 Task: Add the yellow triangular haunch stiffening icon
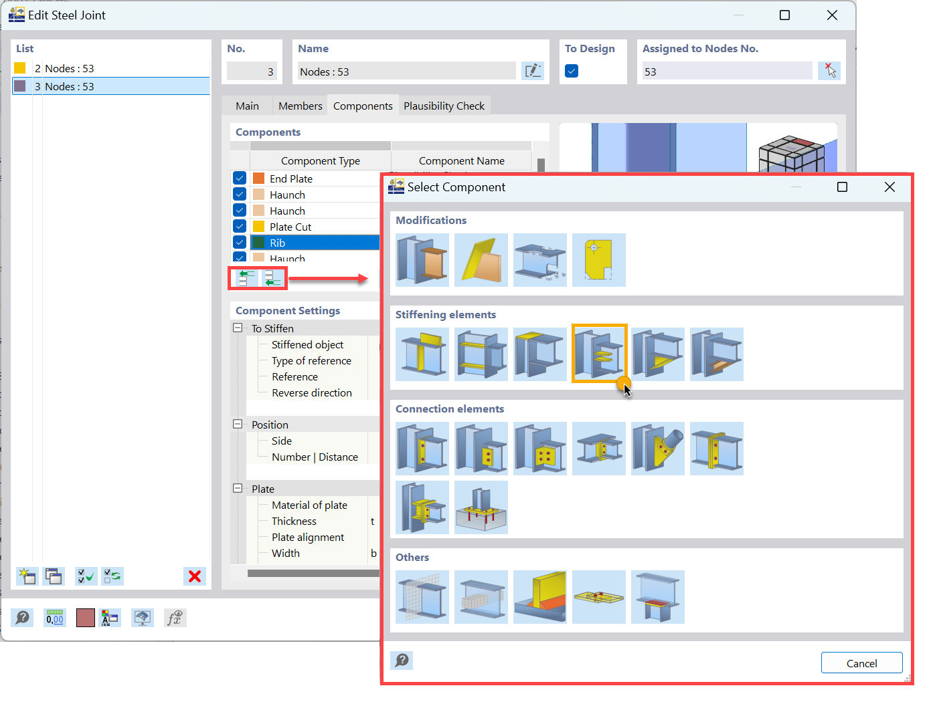tap(658, 354)
